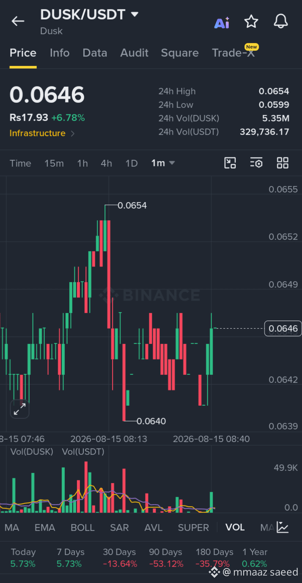Switch to the Info tab
This screenshot has width=302, height=583.
pyautogui.click(x=60, y=53)
